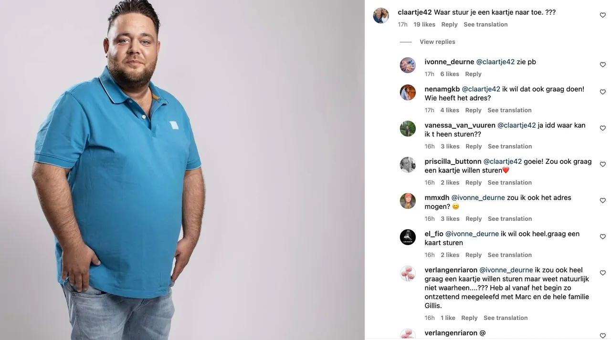Open priscilla_buttonn username link

[x=453, y=162]
